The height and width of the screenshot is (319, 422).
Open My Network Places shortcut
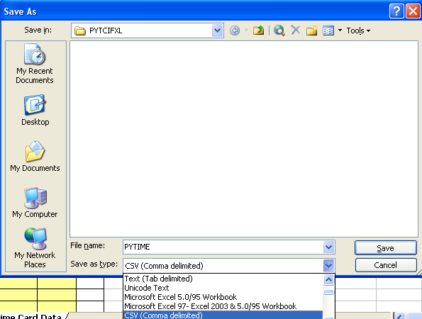[35, 248]
